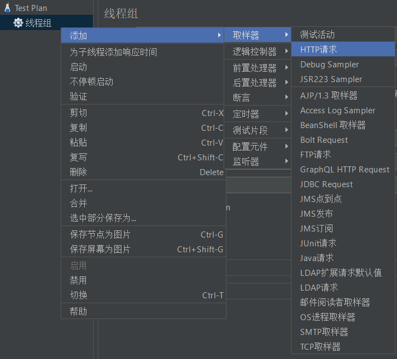Open the 定时器 submenu
Viewport: 397px width, 359px height.
246,114
